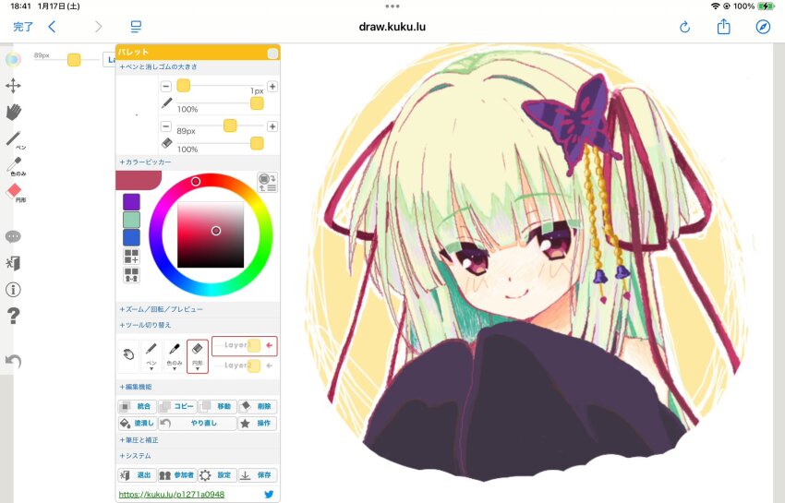Open the info circle icon in sidebar
Image resolution: width=785 pixels, height=503 pixels.
pos(13,289)
